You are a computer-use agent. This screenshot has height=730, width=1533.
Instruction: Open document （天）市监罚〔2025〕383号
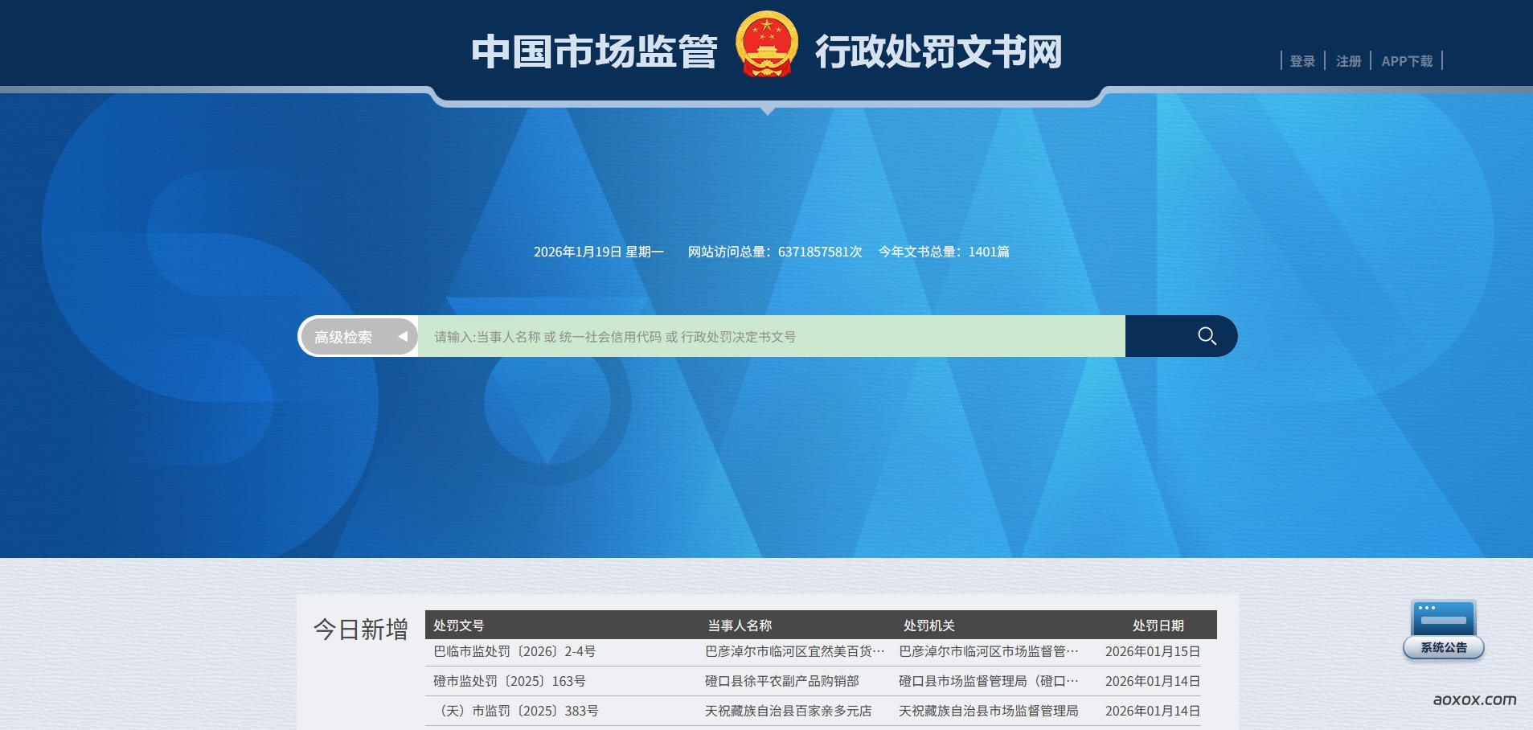[516, 711]
